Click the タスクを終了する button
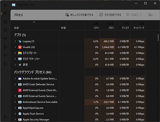The width and height of the screenshot is (160, 122). 110,15
